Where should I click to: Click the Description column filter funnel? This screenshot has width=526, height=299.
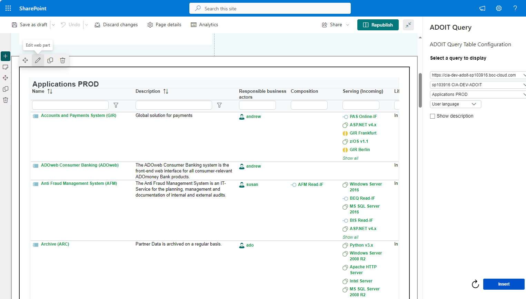point(219,105)
